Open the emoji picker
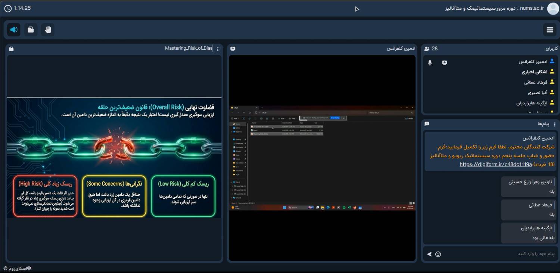 [x=438, y=254]
